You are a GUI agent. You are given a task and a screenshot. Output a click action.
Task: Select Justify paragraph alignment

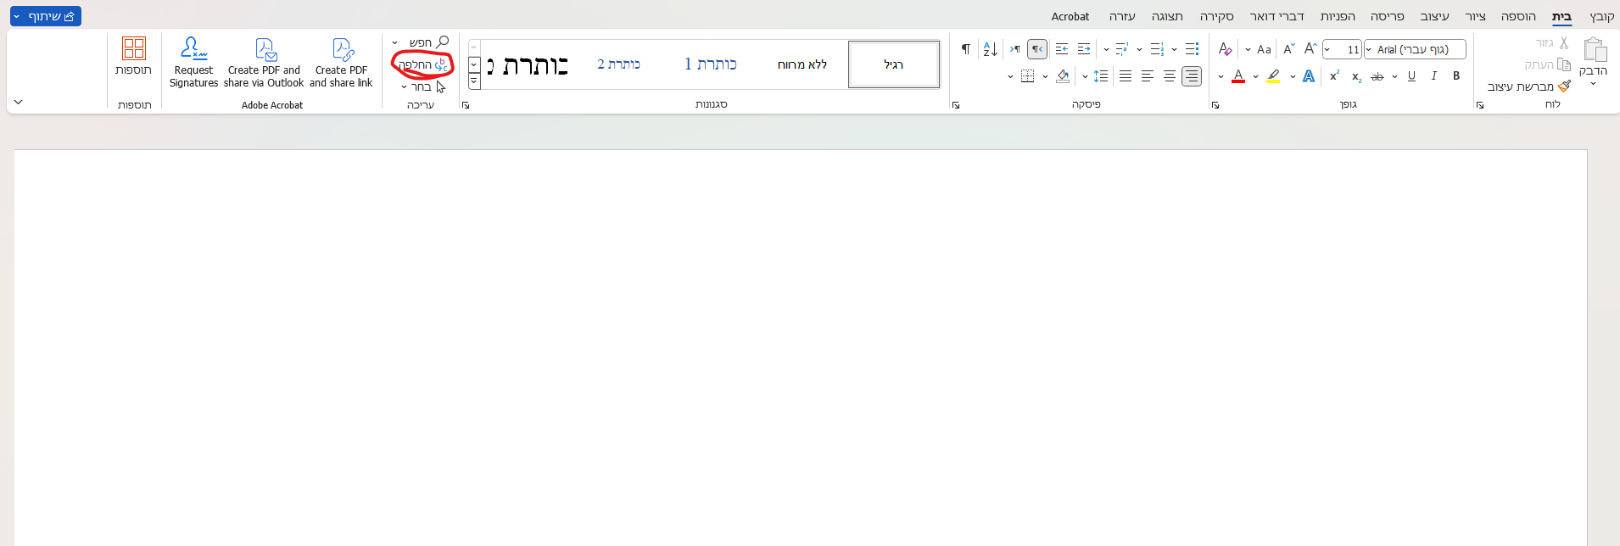click(1126, 76)
